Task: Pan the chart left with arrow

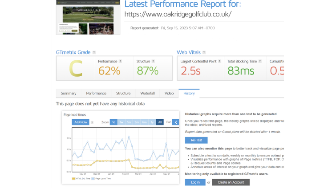Action: 176,122
